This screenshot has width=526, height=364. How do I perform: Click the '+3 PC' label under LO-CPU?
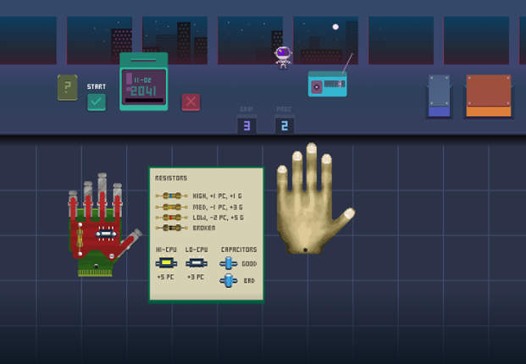[x=196, y=277]
